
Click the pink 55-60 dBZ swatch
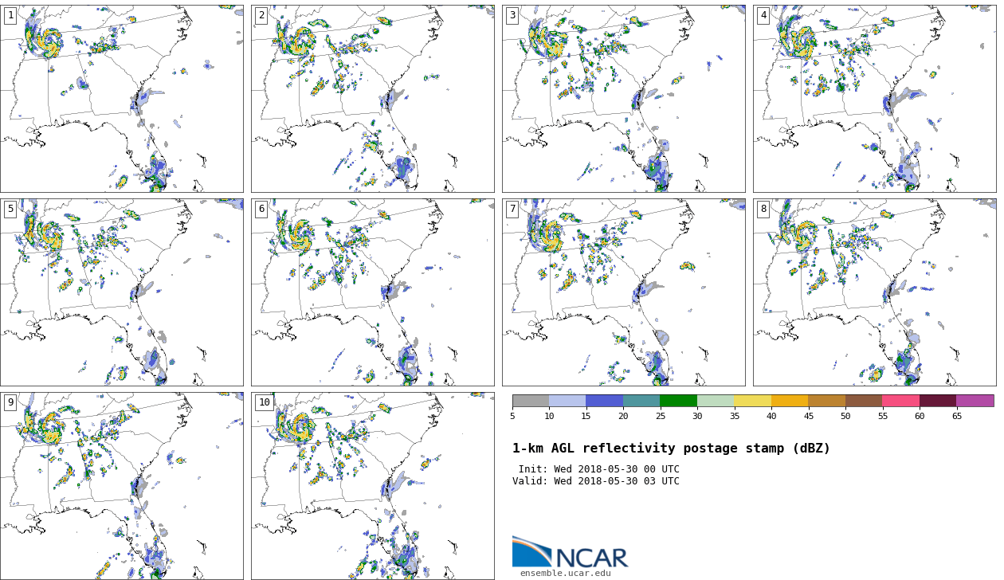coord(900,401)
